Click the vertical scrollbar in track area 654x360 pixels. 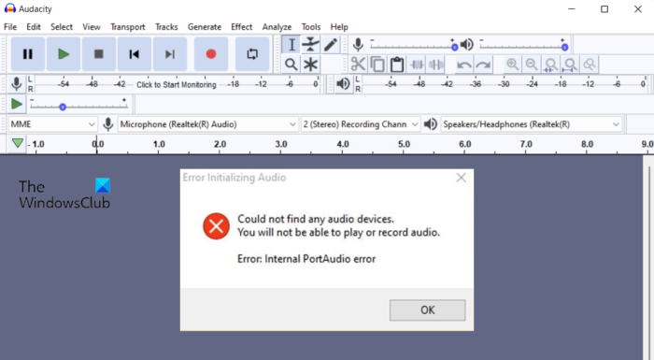(x=648, y=258)
